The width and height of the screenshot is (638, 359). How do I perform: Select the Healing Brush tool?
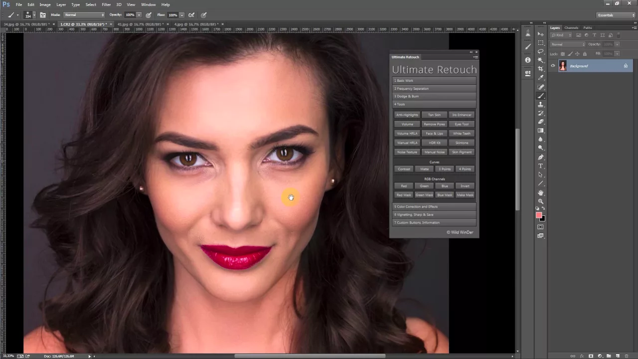[541, 87]
